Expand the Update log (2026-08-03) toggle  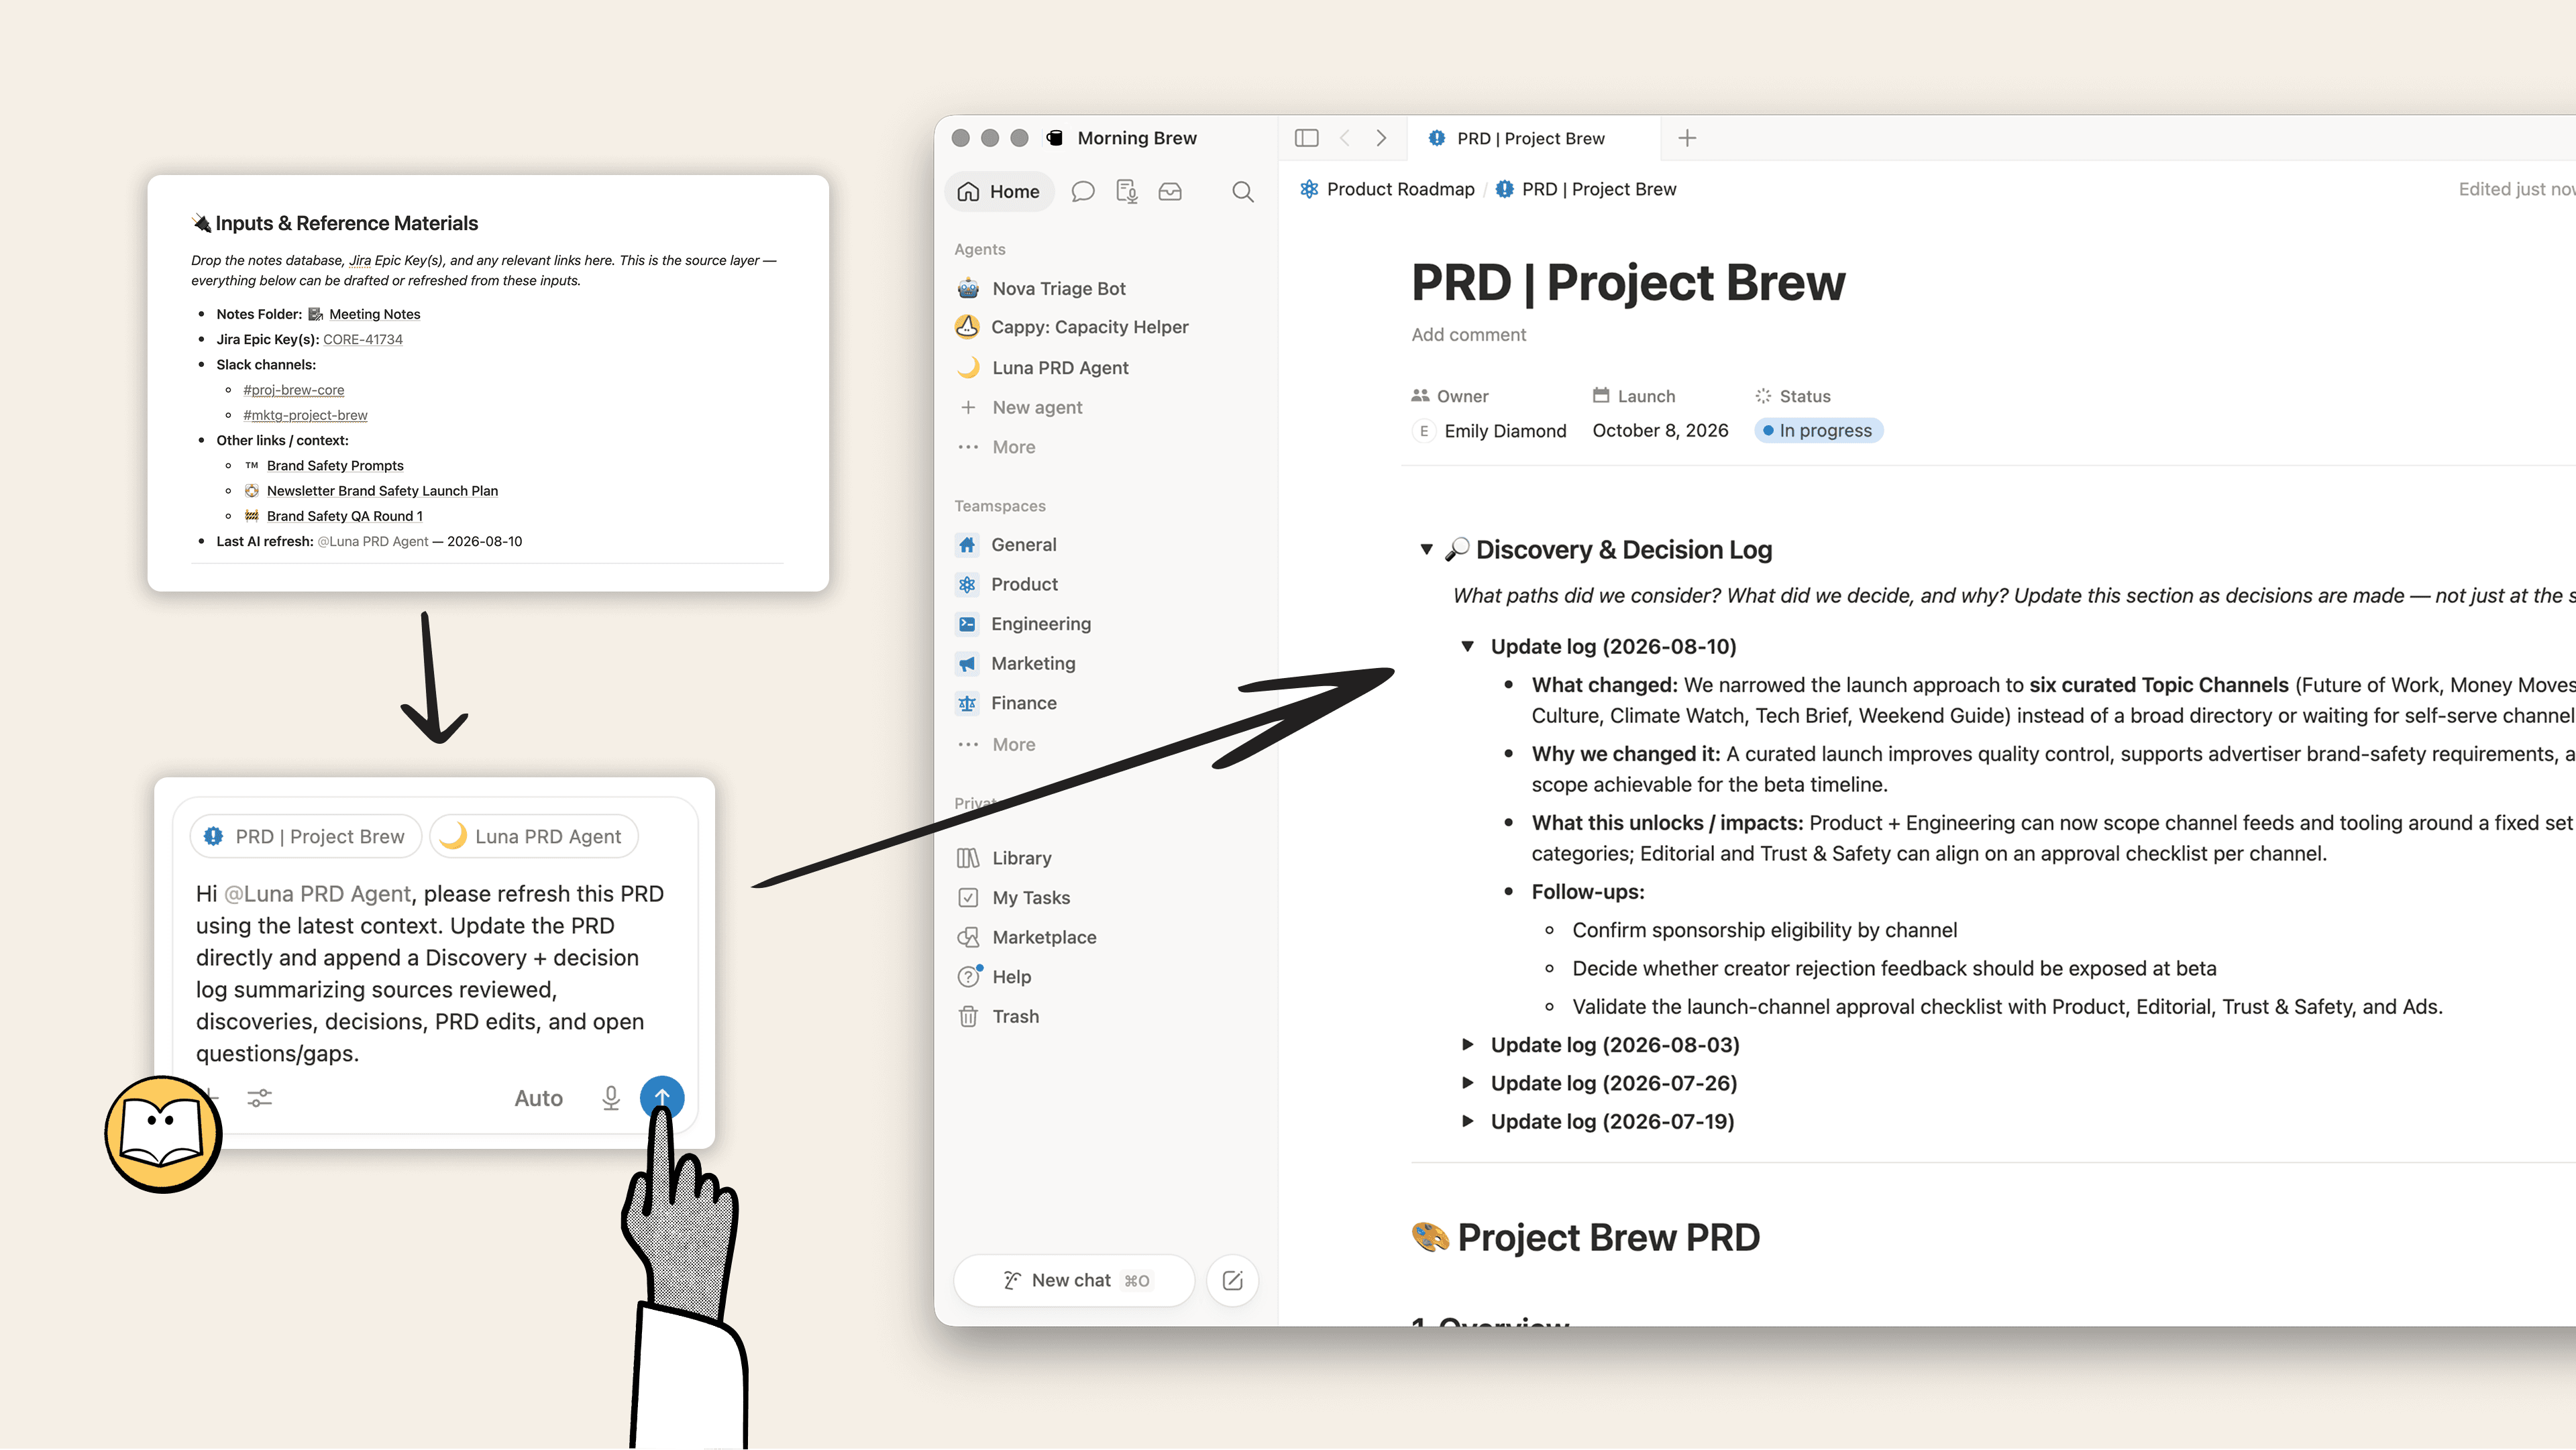click(x=1467, y=1044)
